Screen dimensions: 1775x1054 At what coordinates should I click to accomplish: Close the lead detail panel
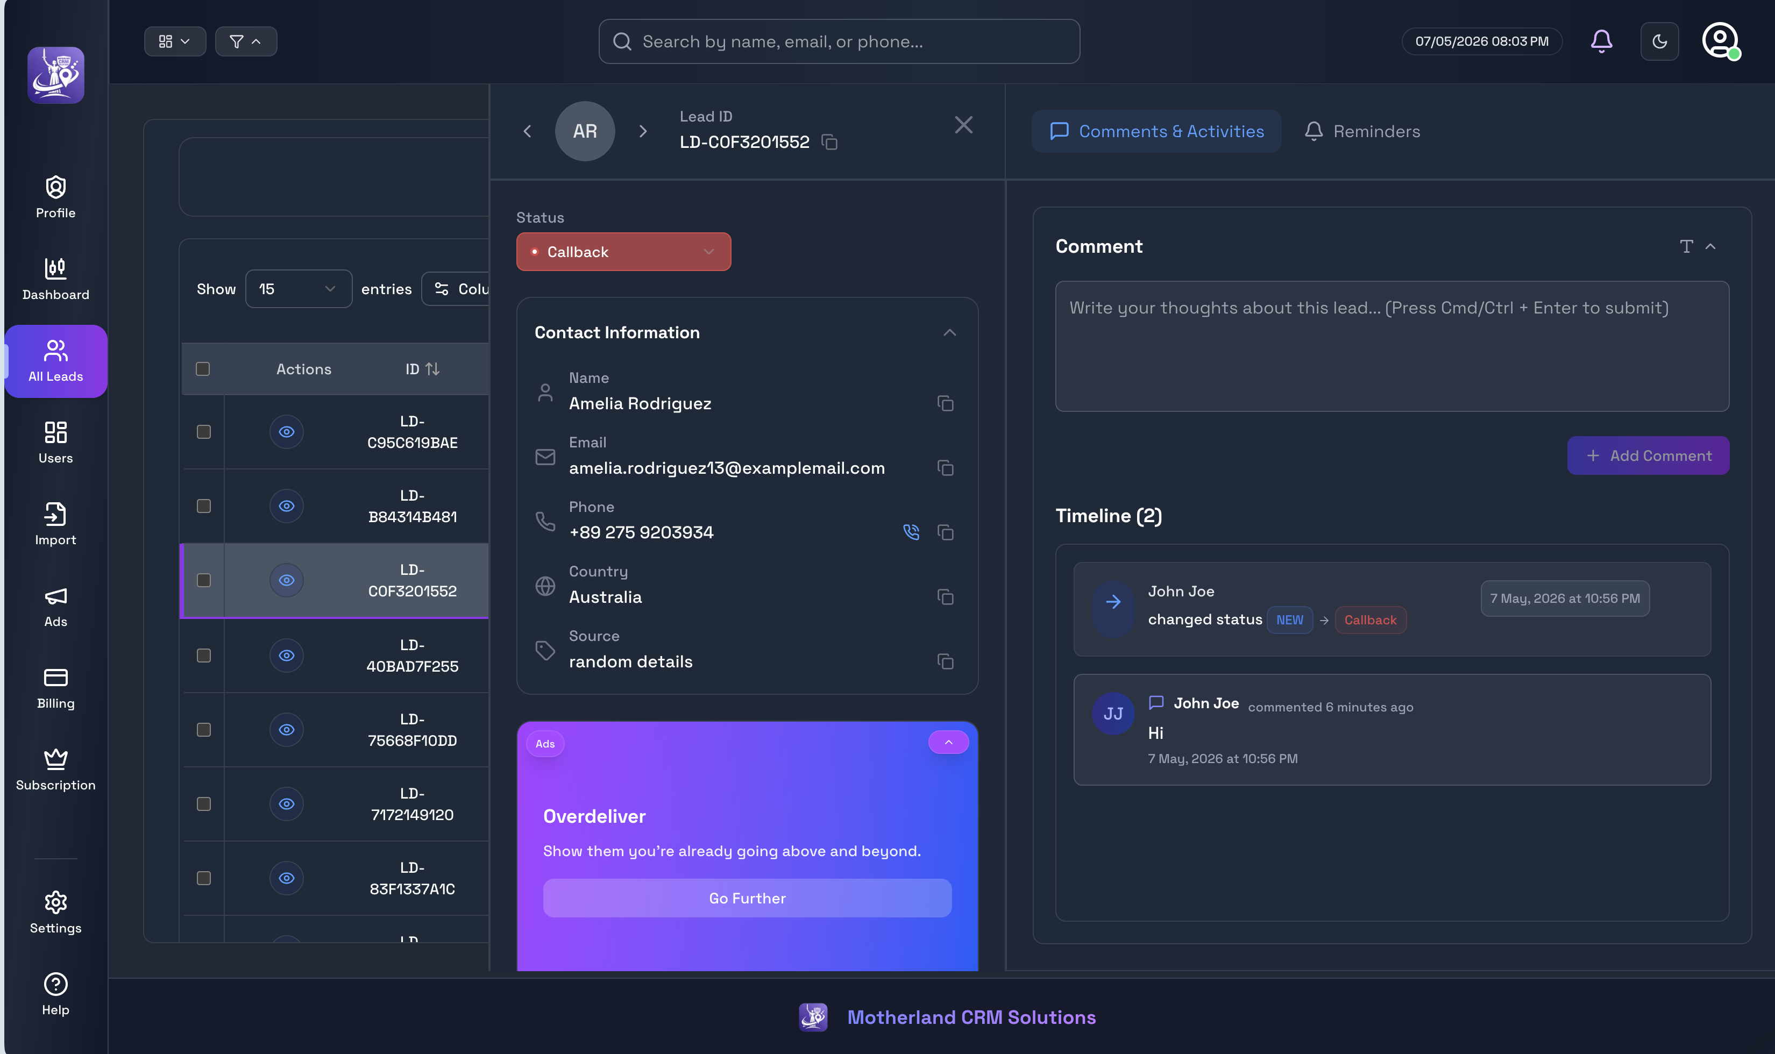pos(963,125)
